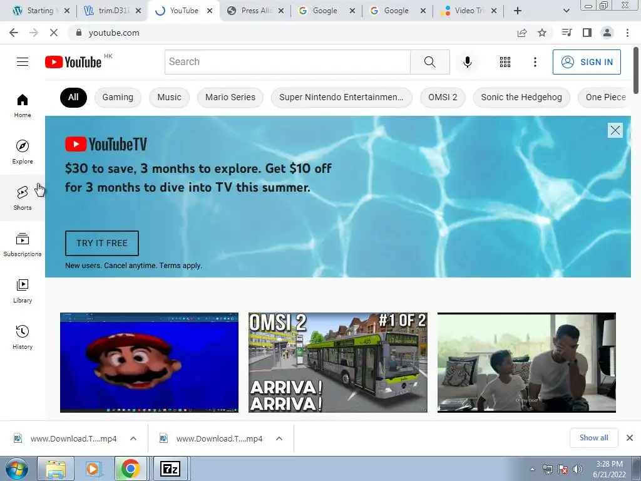Select the One Piece chip
Image resolution: width=641 pixels, height=481 pixels.
point(605,97)
